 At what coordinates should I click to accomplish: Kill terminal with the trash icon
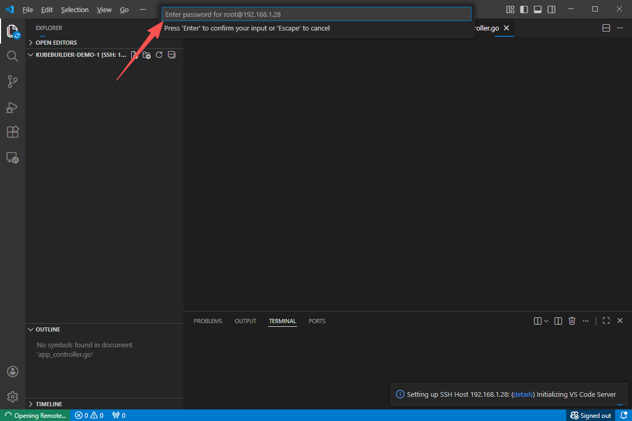point(572,321)
